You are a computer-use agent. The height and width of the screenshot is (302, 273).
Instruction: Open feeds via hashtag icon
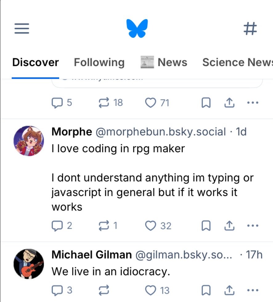click(x=250, y=29)
